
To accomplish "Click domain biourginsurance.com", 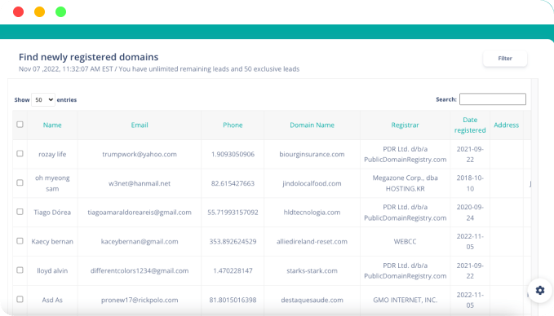I will click(x=312, y=155).
